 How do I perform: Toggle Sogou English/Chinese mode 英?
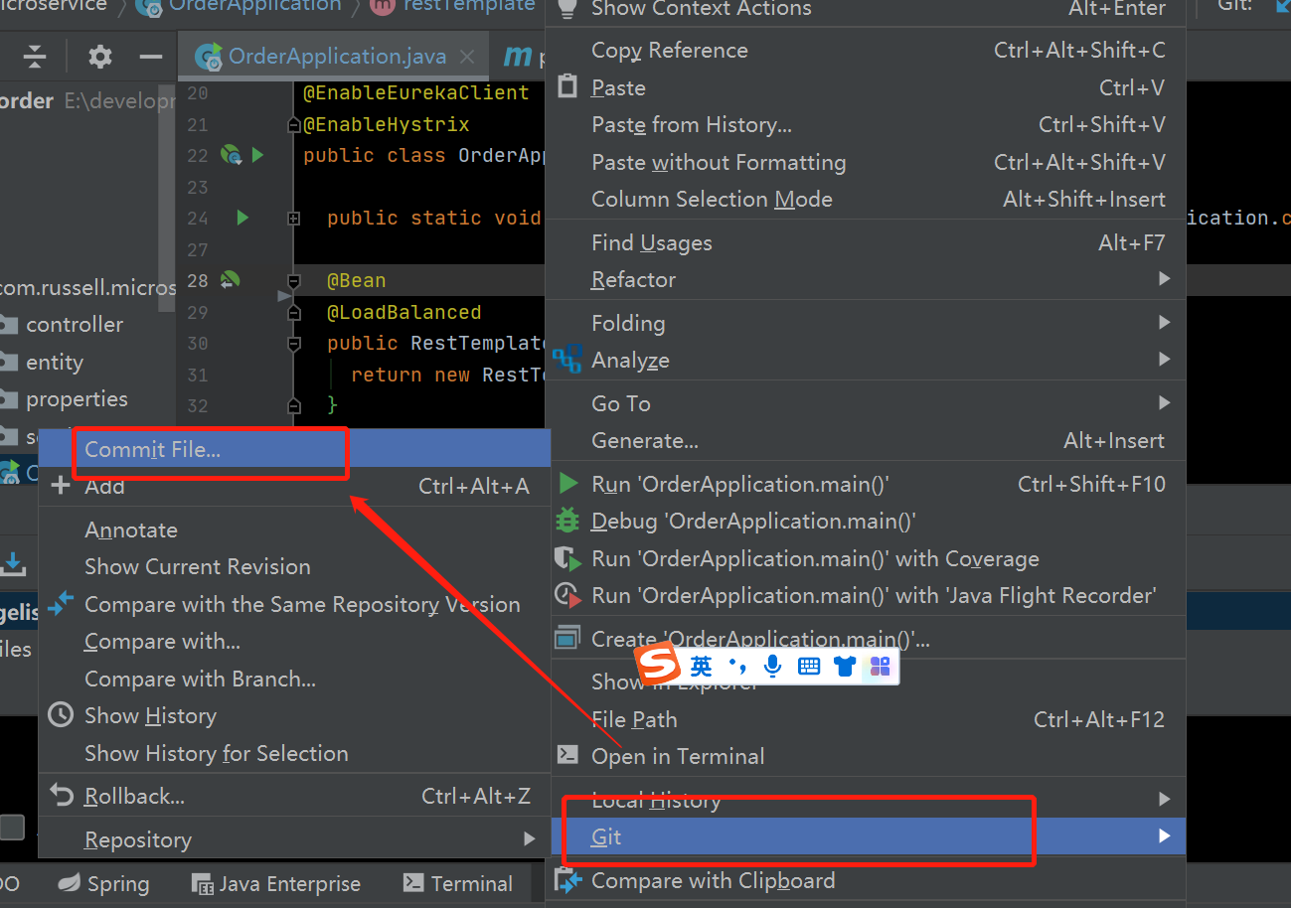(702, 667)
